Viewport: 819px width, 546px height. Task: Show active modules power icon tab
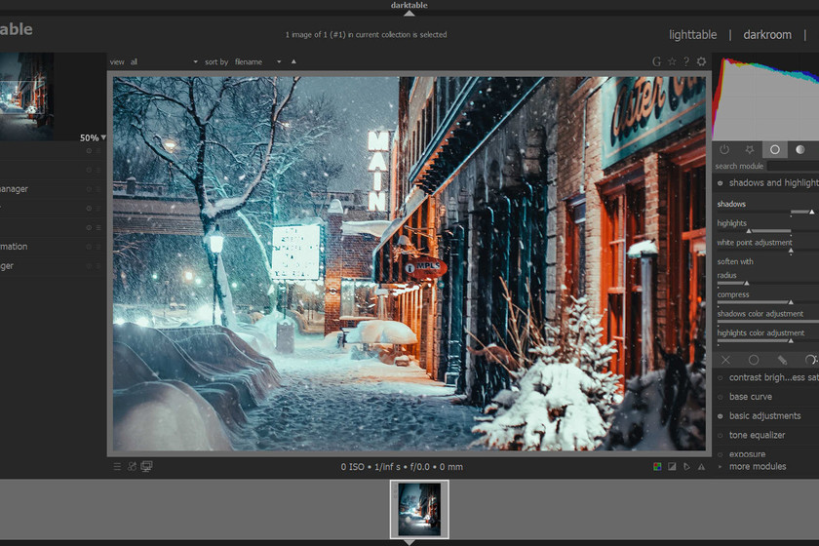(x=723, y=149)
